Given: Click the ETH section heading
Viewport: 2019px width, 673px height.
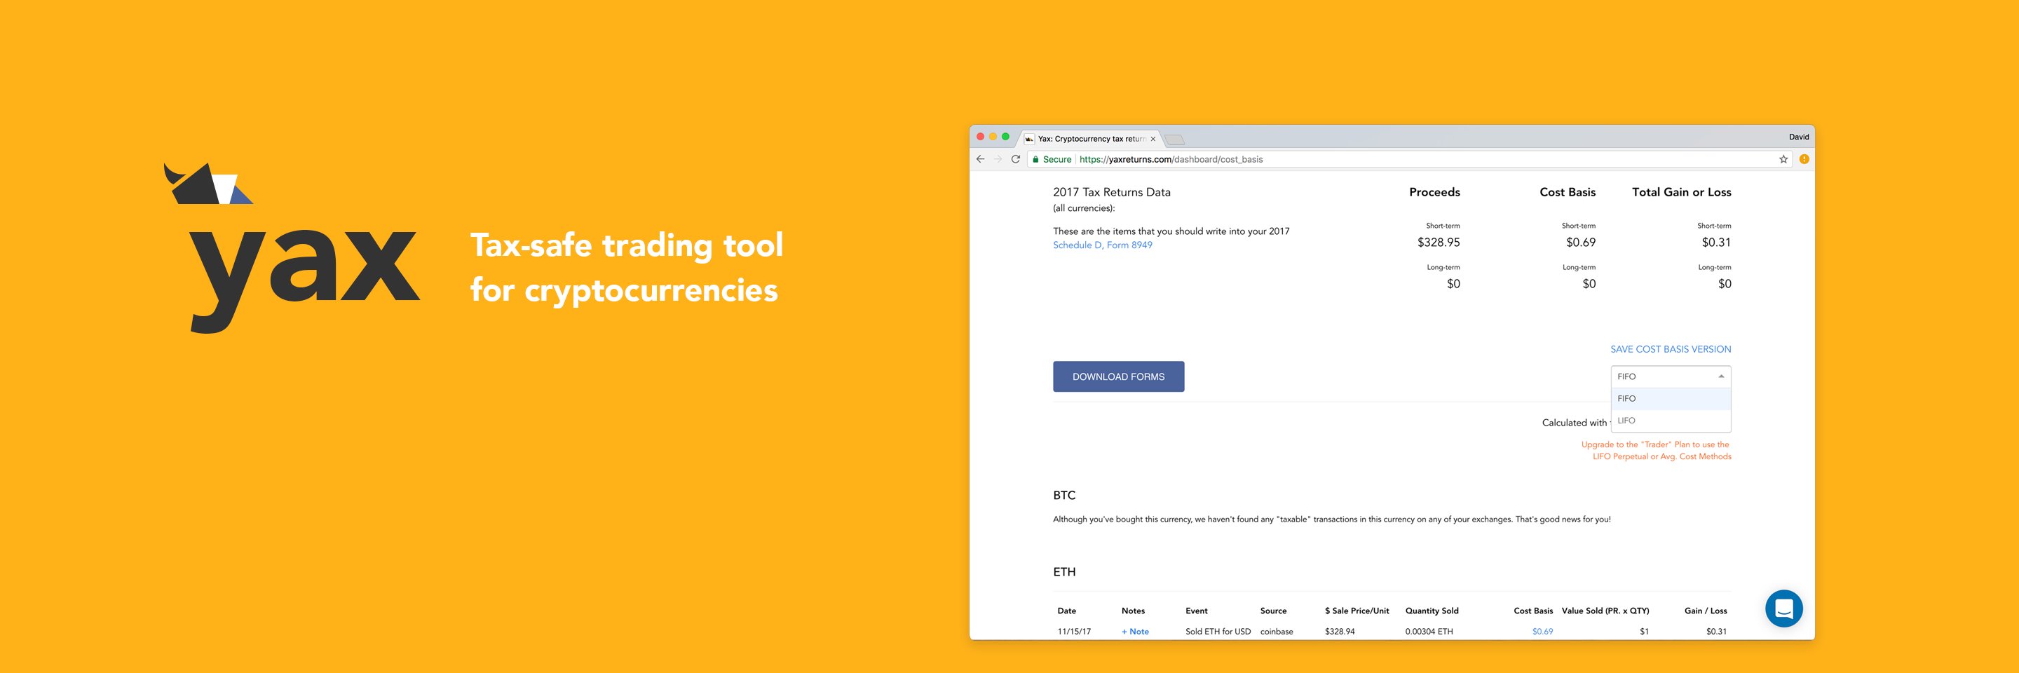Looking at the screenshot, I should pyautogui.click(x=1064, y=572).
